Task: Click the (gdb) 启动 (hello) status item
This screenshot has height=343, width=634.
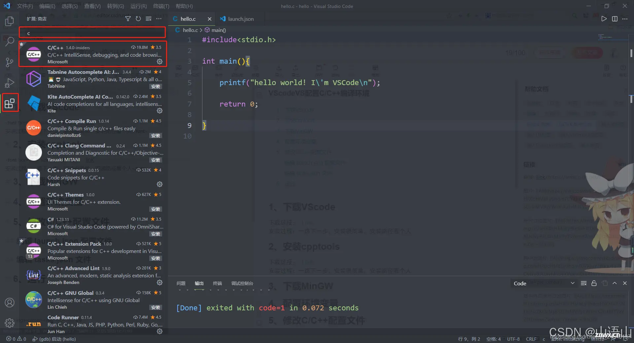Action: 54,339
